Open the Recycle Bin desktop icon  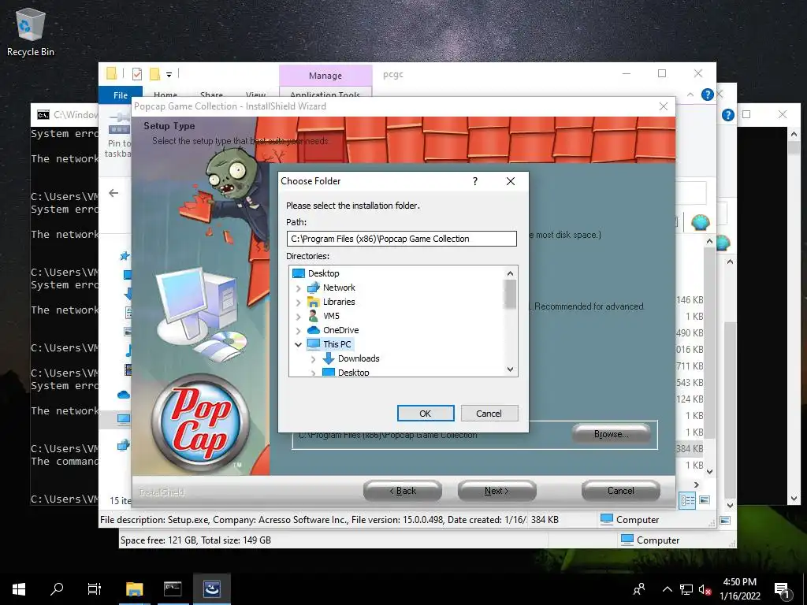point(31,32)
